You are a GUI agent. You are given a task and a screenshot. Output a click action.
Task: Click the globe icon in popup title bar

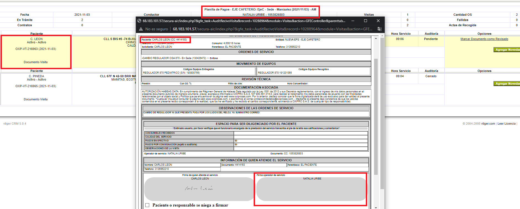[x=139, y=21]
